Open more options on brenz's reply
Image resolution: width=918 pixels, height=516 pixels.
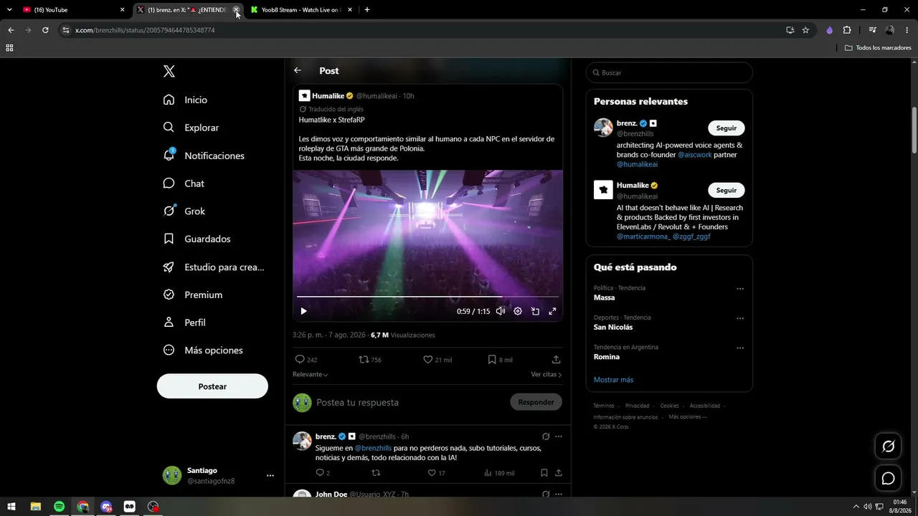(558, 436)
